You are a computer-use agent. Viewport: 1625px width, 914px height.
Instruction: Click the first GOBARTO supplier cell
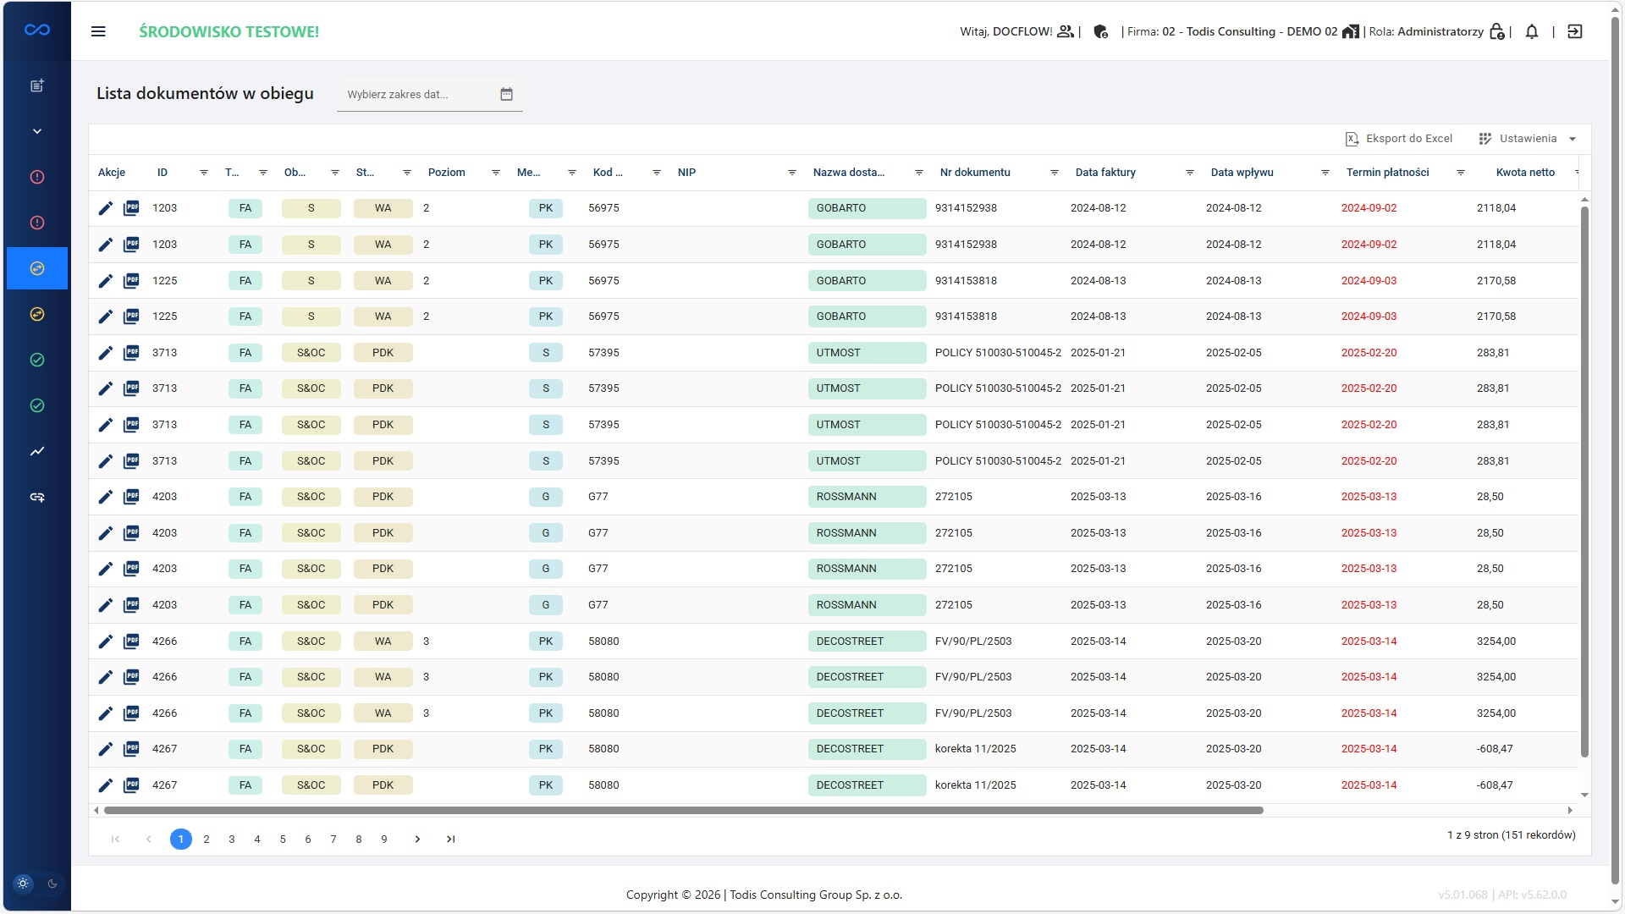coord(867,208)
